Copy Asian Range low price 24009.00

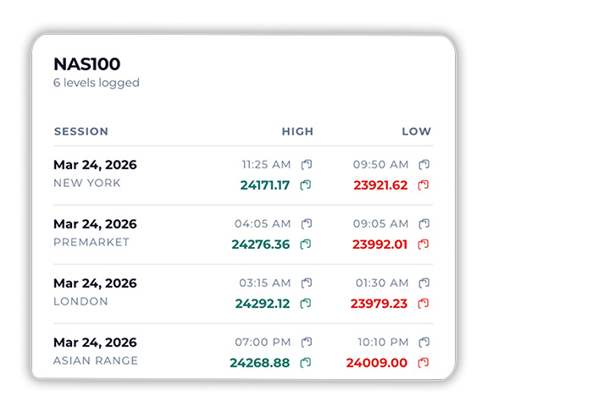coord(424,363)
